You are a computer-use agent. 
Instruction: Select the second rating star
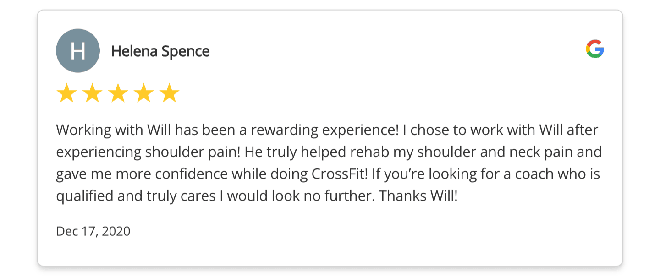(x=92, y=93)
